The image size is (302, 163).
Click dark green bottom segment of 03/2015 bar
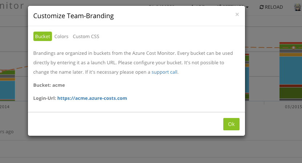290,93
